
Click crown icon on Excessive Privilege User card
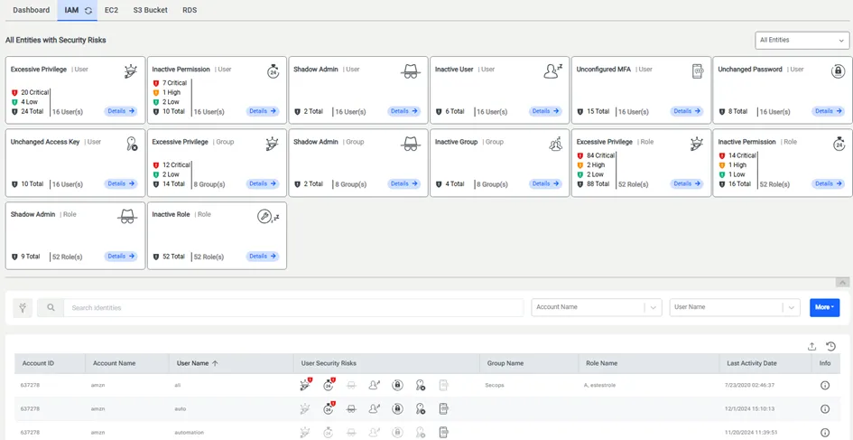[x=131, y=71]
